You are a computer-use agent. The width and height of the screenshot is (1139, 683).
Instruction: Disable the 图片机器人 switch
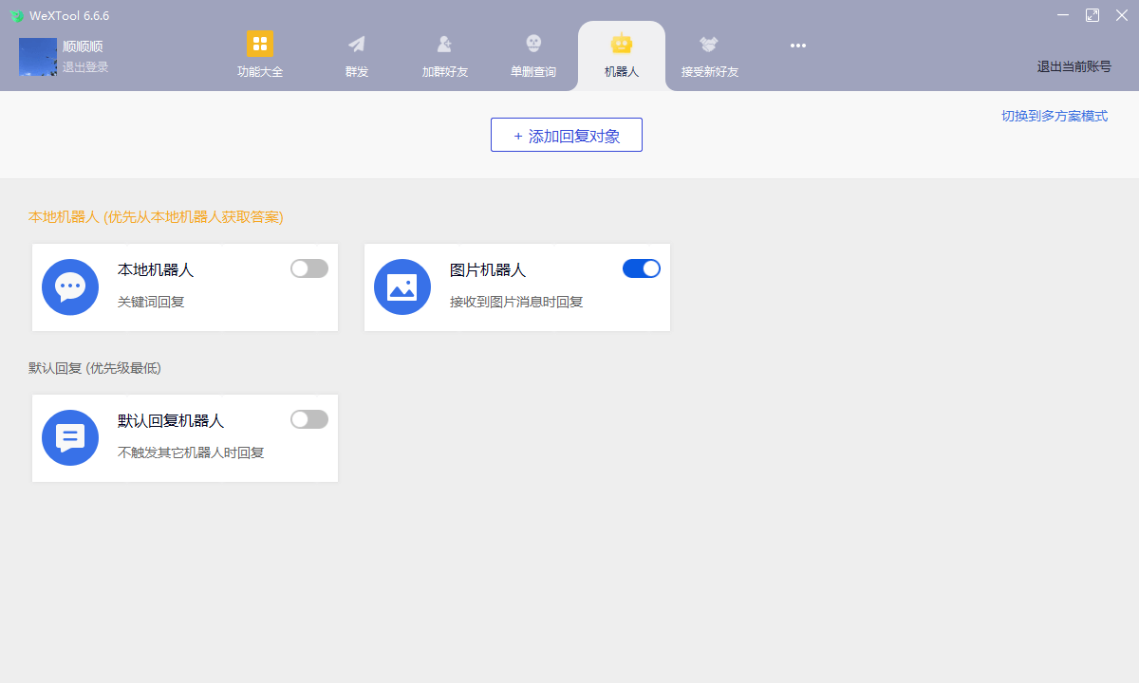641,268
